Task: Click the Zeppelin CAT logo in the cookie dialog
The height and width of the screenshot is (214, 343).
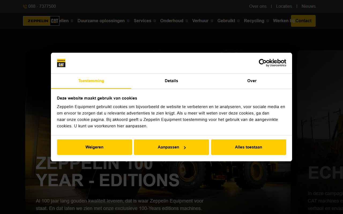Action: coord(61,63)
